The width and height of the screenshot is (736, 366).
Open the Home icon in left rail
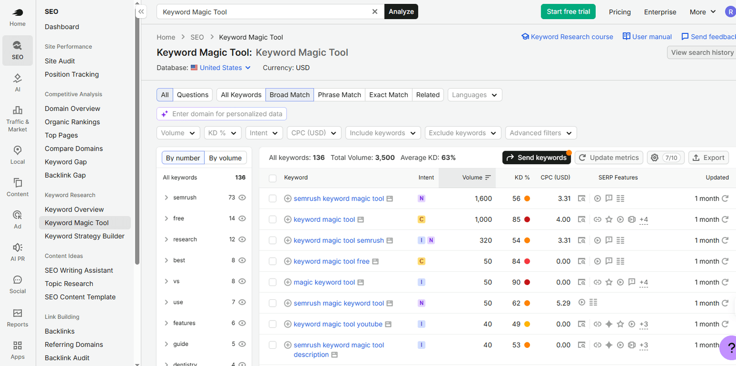[x=17, y=18]
